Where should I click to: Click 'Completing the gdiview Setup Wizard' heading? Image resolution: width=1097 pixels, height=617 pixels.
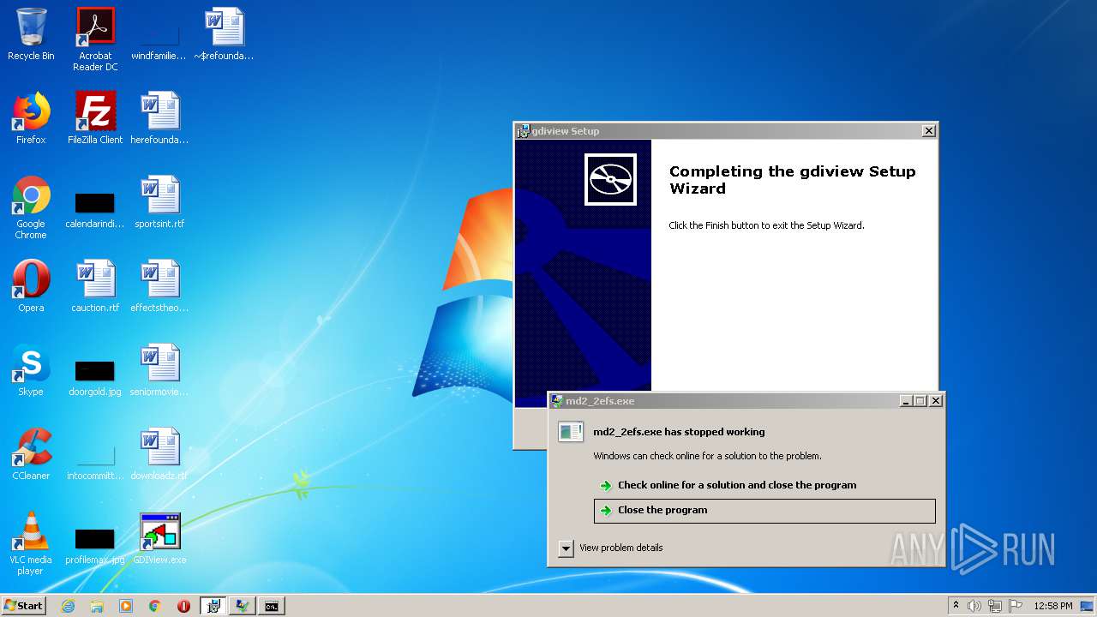[x=792, y=180]
